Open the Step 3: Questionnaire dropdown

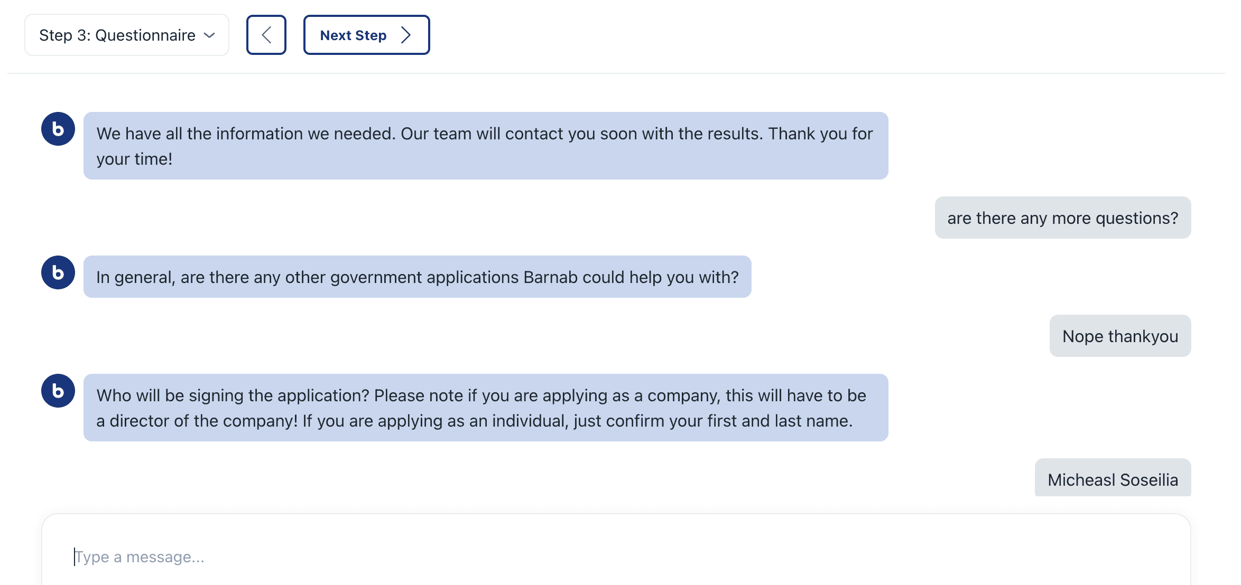pyautogui.click(x=127, y=35)
